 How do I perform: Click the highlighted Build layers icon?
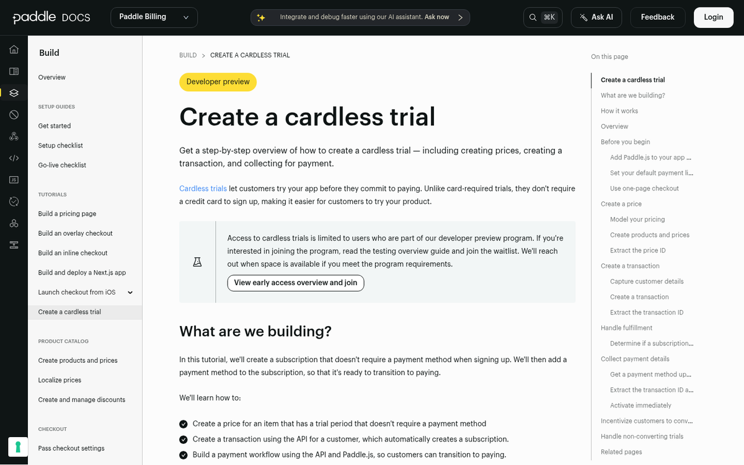(x=14, y=92)
